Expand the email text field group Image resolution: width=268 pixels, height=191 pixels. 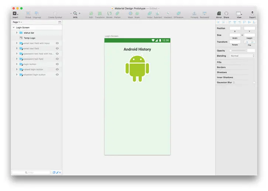coord(17,48)
